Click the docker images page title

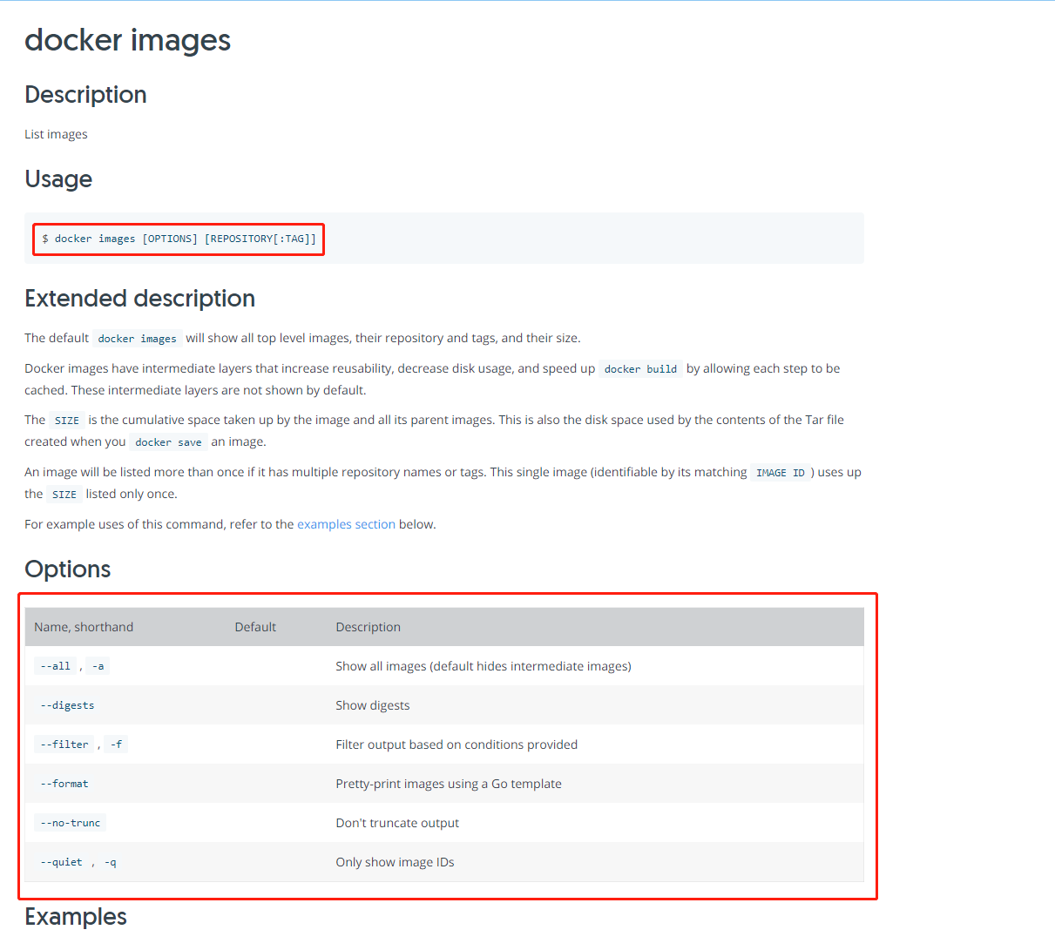pyautogui.click(x=127, y=40)
